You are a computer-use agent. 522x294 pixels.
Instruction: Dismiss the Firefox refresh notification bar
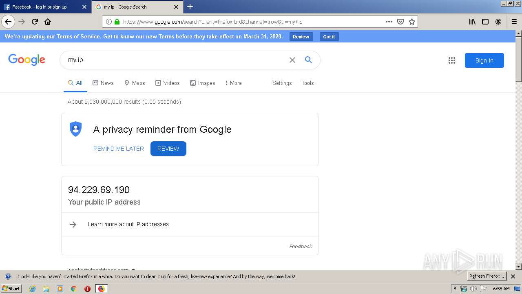(x=513, y=276)
